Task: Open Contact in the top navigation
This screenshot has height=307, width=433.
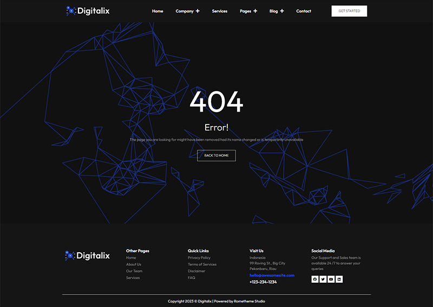Action: [x=304, y=11]
